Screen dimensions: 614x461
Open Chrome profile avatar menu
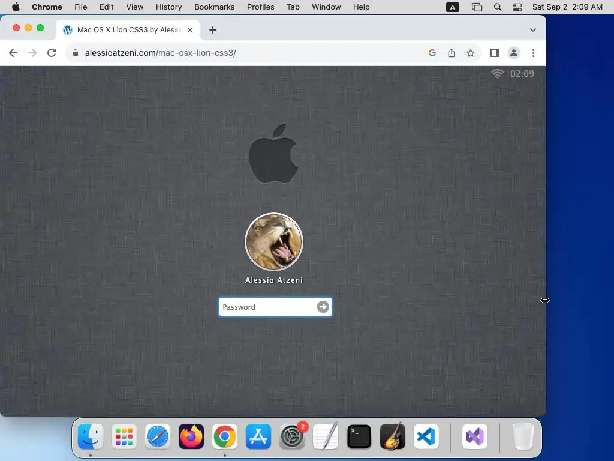(x=514, y=53)
